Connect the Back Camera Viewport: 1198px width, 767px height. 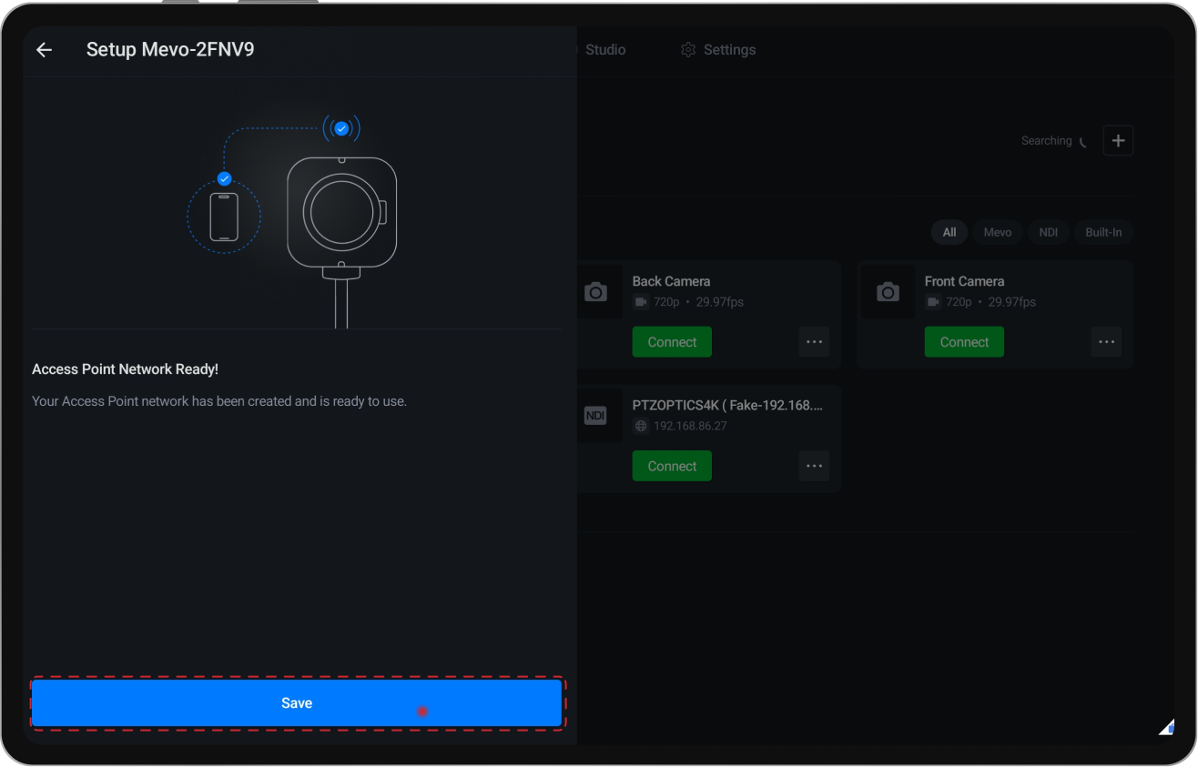pyautogui.click(x=672, y=342)
